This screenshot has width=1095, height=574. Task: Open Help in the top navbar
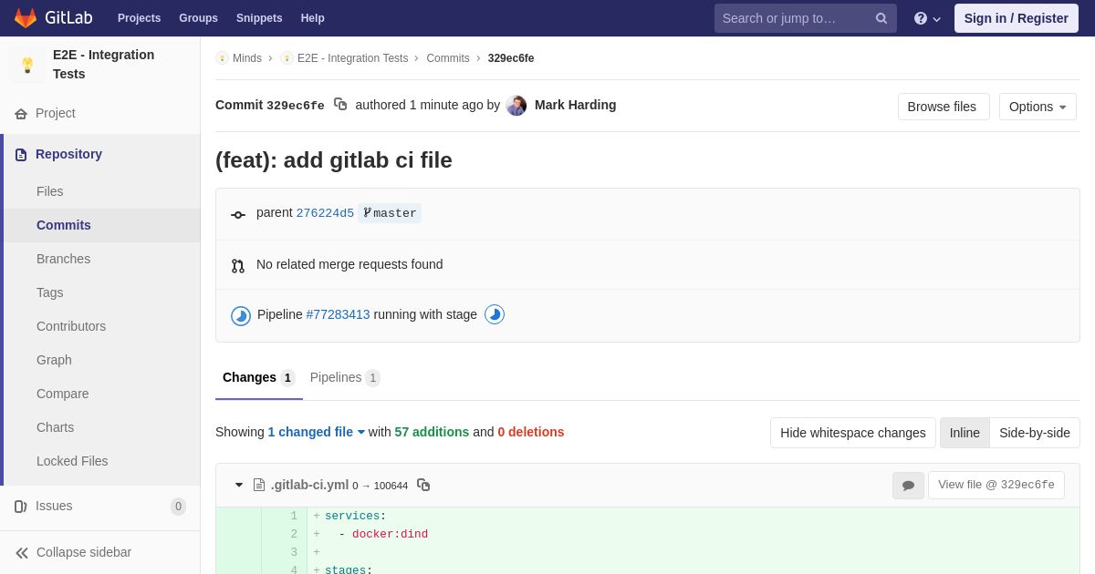pos(313,18)
